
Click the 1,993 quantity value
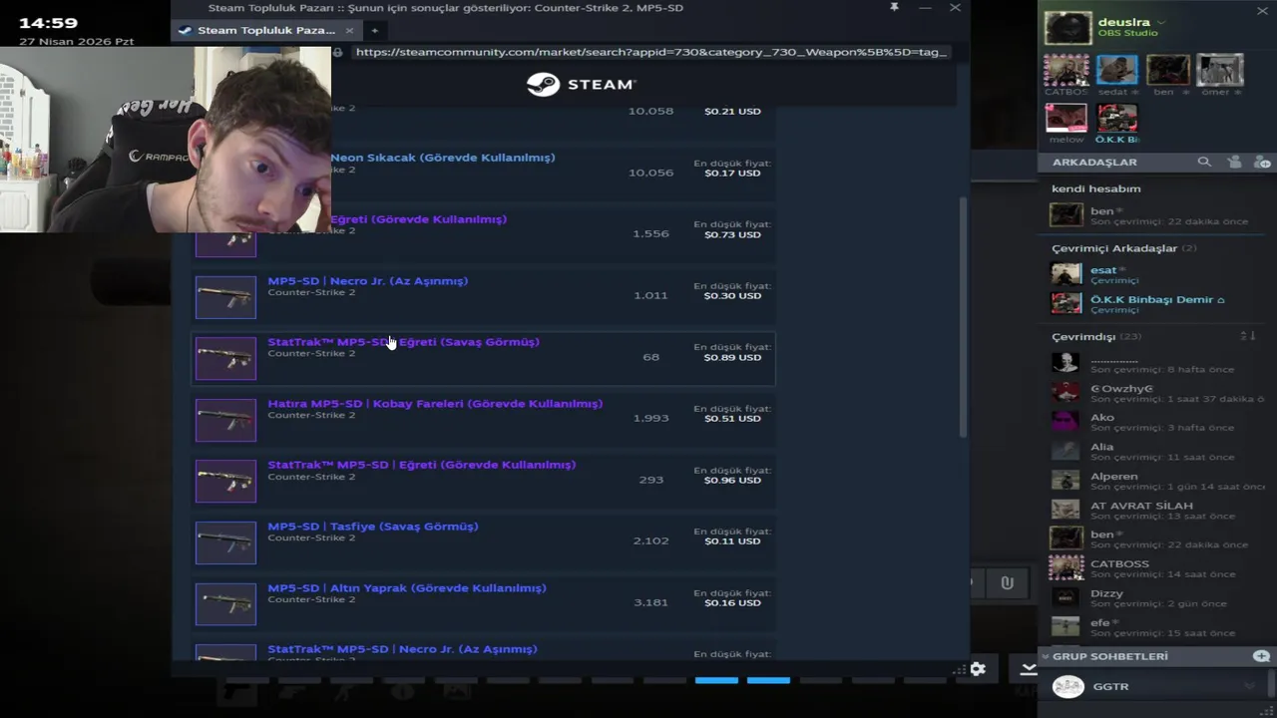tap(650, 418)
